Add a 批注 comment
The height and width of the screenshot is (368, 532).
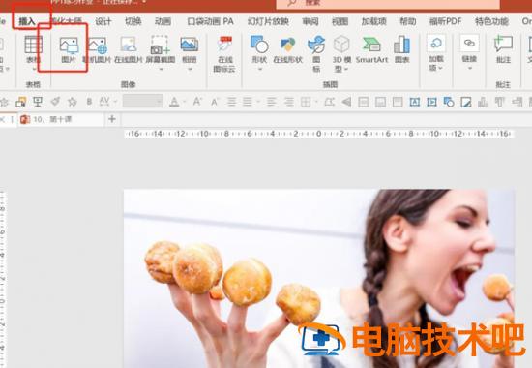503,49
